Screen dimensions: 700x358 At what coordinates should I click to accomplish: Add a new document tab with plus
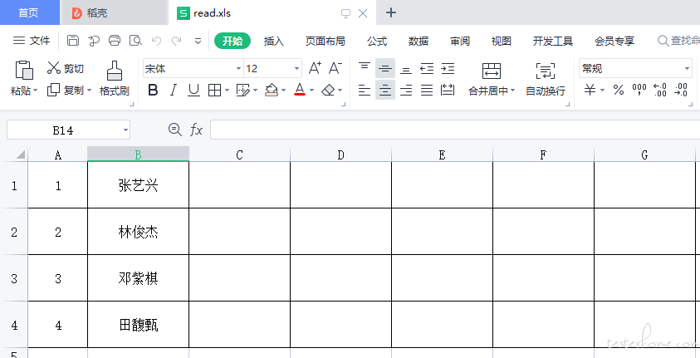[390, 12]
